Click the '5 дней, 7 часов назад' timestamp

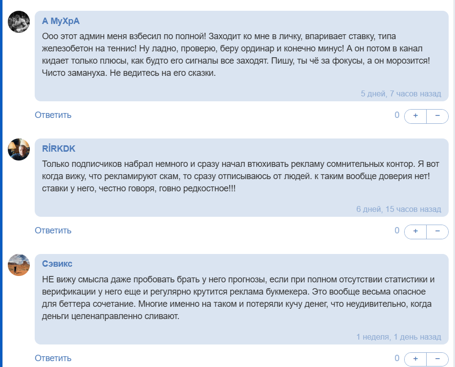[x=401, y=93]
